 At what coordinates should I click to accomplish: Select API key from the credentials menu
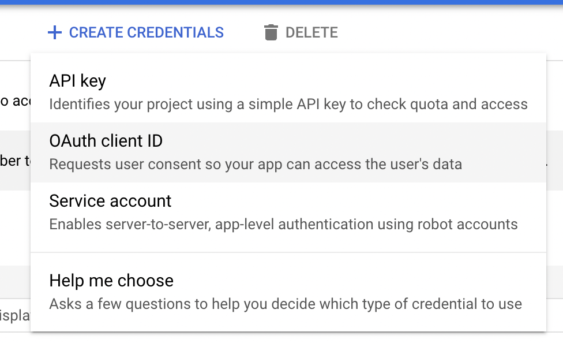click(77, 81)
